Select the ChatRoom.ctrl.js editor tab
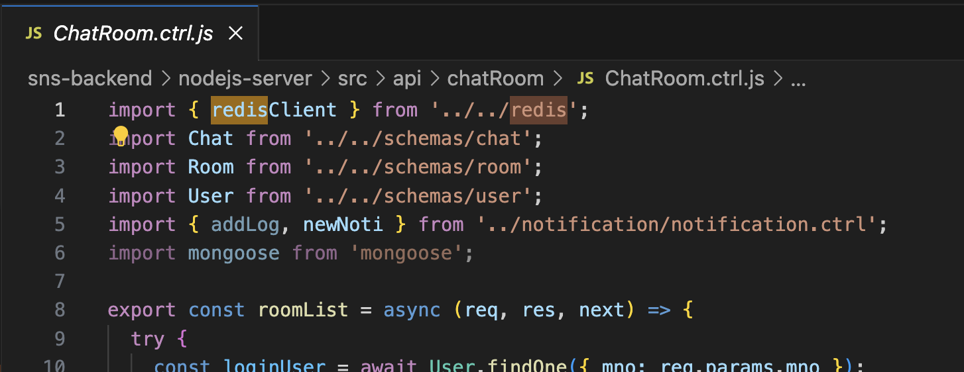 [129, 33]
